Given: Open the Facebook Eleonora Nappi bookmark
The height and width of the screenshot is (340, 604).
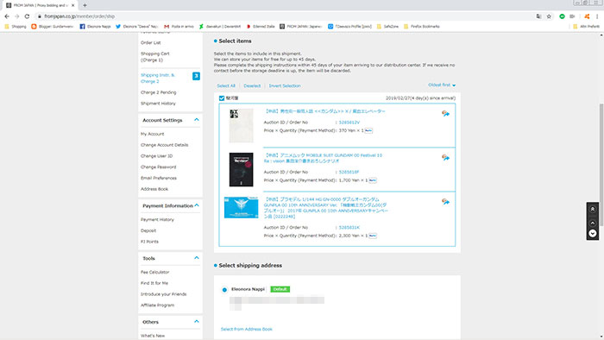Looking at the screenshot, I should pyautogui.click(x=96, y=27).
